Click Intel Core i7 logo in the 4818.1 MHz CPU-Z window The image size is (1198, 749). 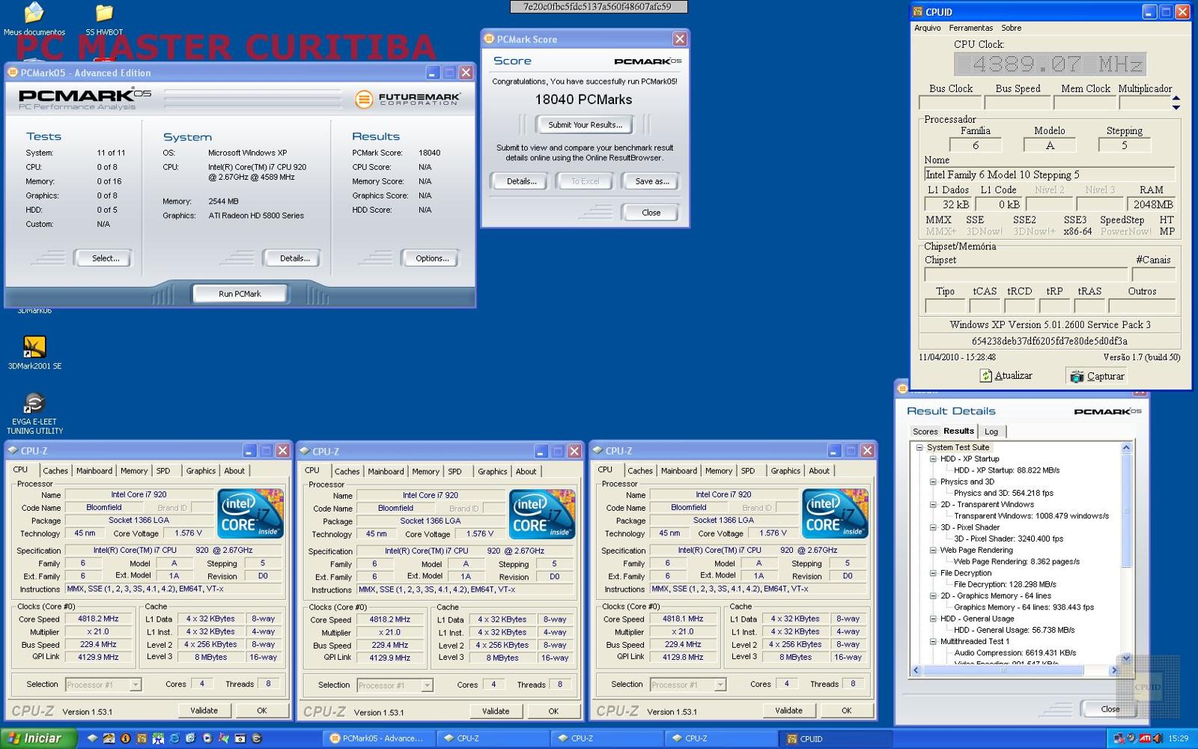click(835, 513)
